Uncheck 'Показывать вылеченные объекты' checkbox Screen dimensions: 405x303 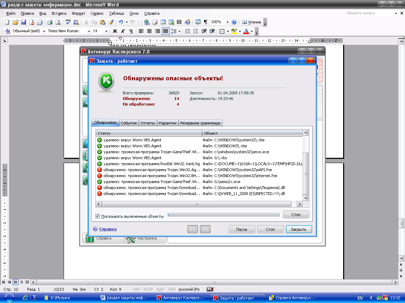click(97, 216)
